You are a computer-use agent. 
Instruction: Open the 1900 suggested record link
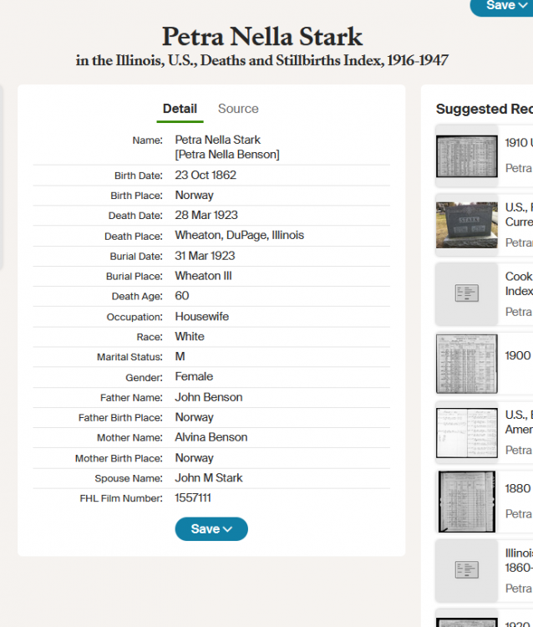(518, 355)
